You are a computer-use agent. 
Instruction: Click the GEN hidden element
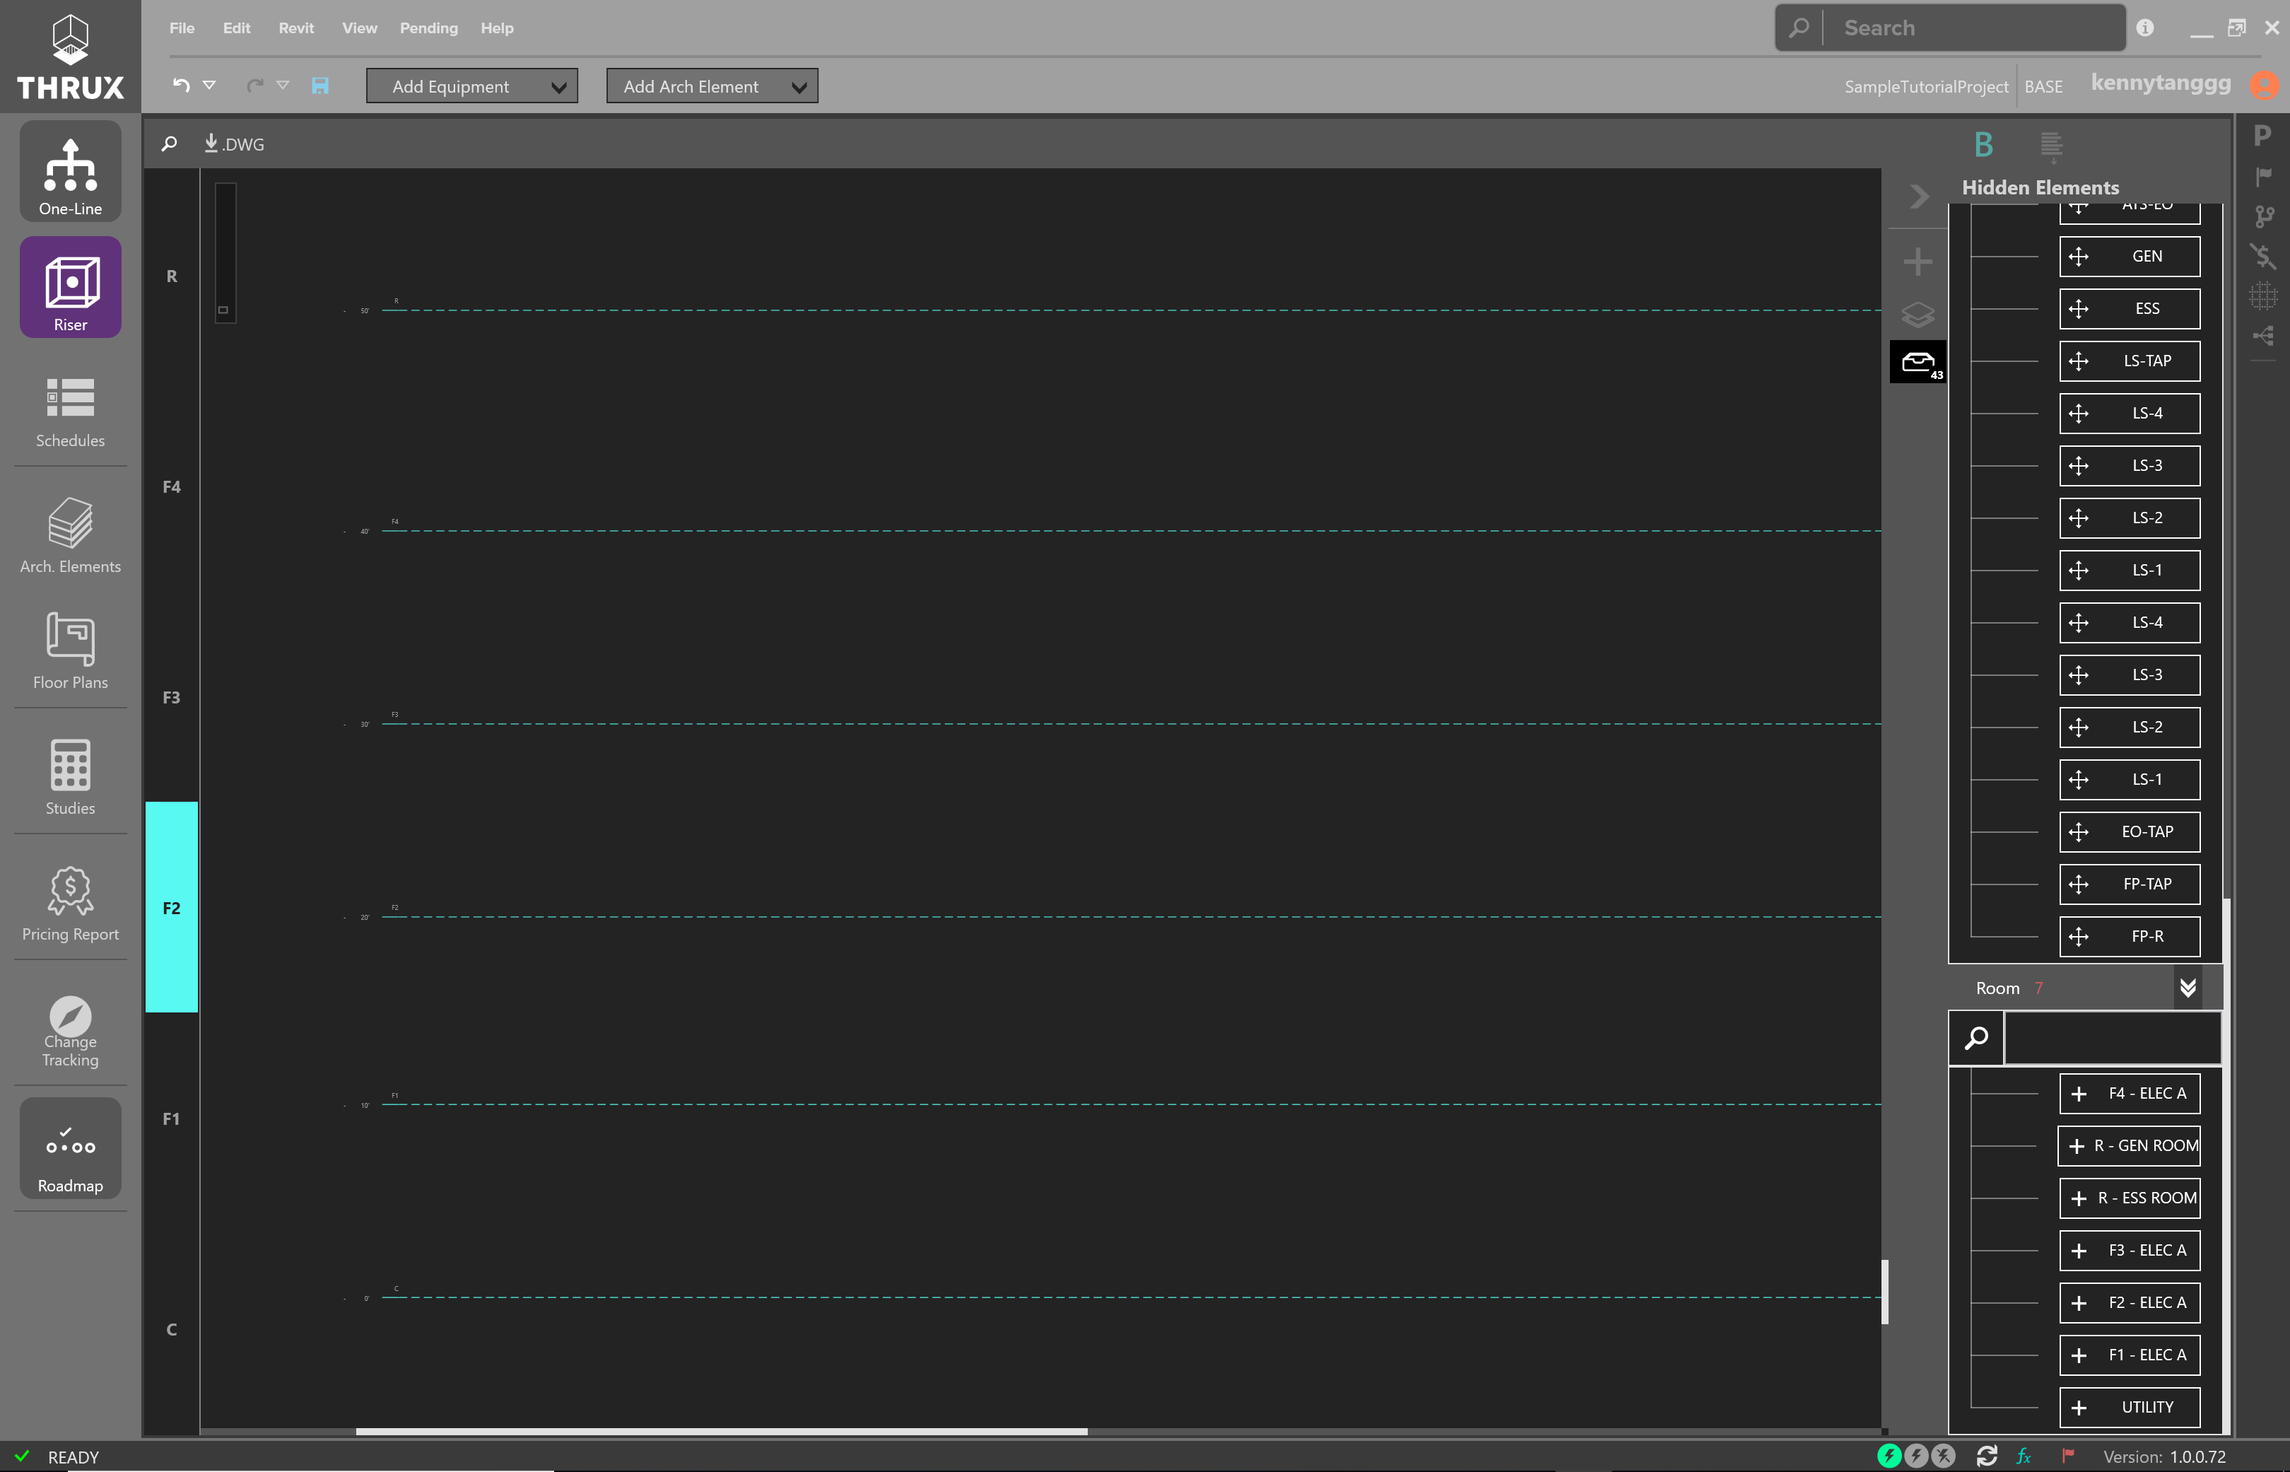[x=2130, y=256]
